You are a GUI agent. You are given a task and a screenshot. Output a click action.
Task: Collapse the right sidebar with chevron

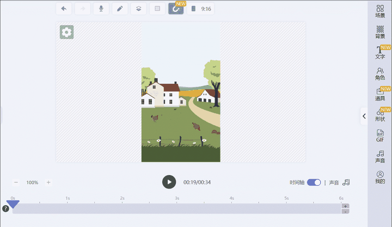[364, 116]
